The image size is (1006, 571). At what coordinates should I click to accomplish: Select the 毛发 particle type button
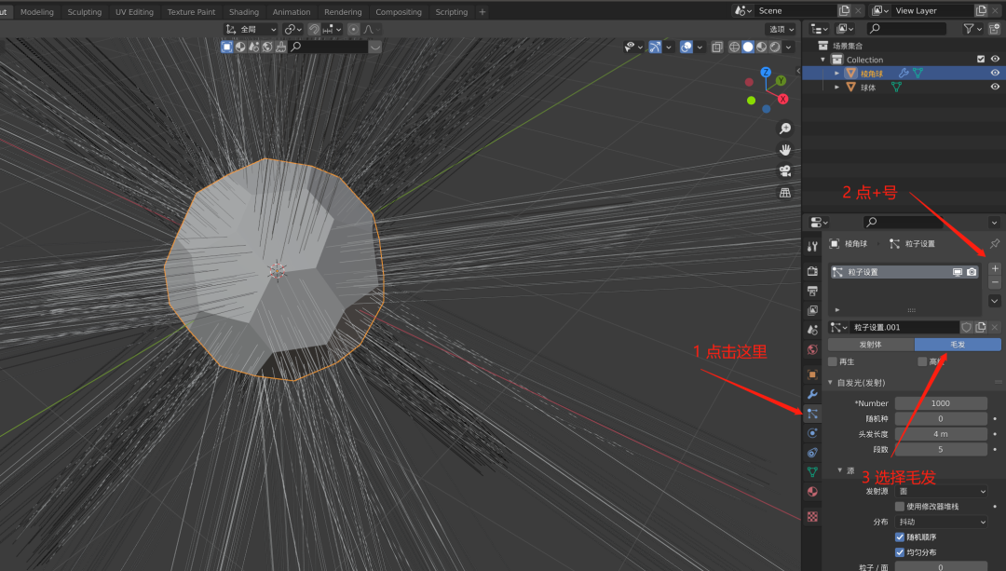tap(958, 345)
